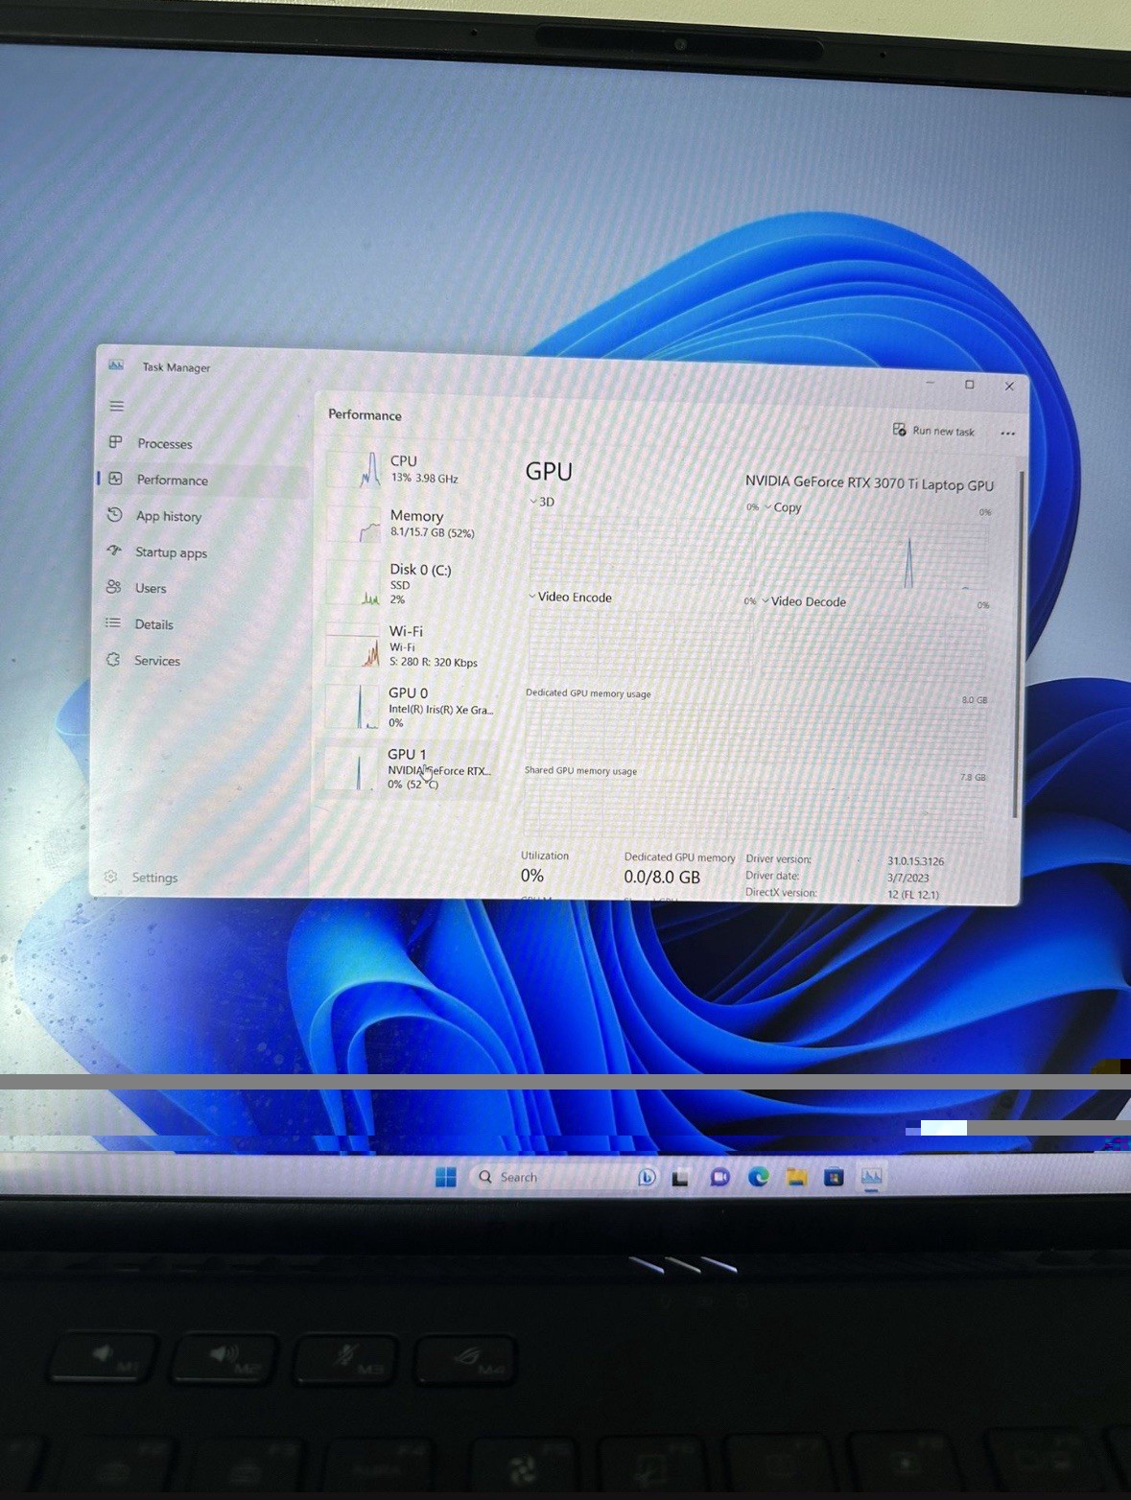Open Task View from the taskbar
The image size is (1131, 1500).
point(680,1178)
